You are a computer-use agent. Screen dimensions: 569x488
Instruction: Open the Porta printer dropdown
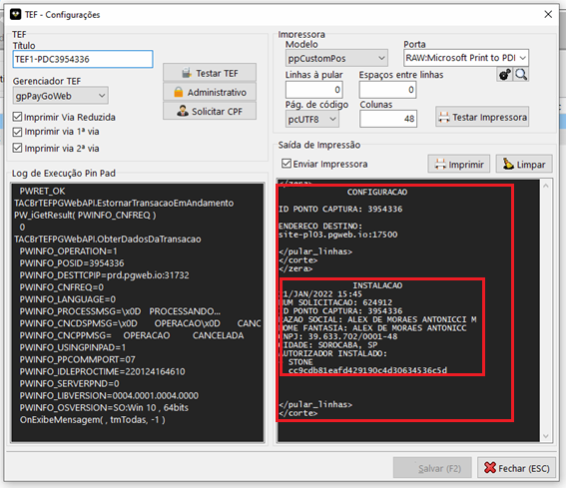pos(466,58)
